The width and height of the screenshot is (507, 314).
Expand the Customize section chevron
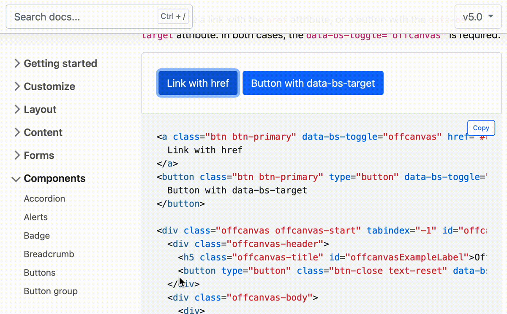click(x=17, y=86)
